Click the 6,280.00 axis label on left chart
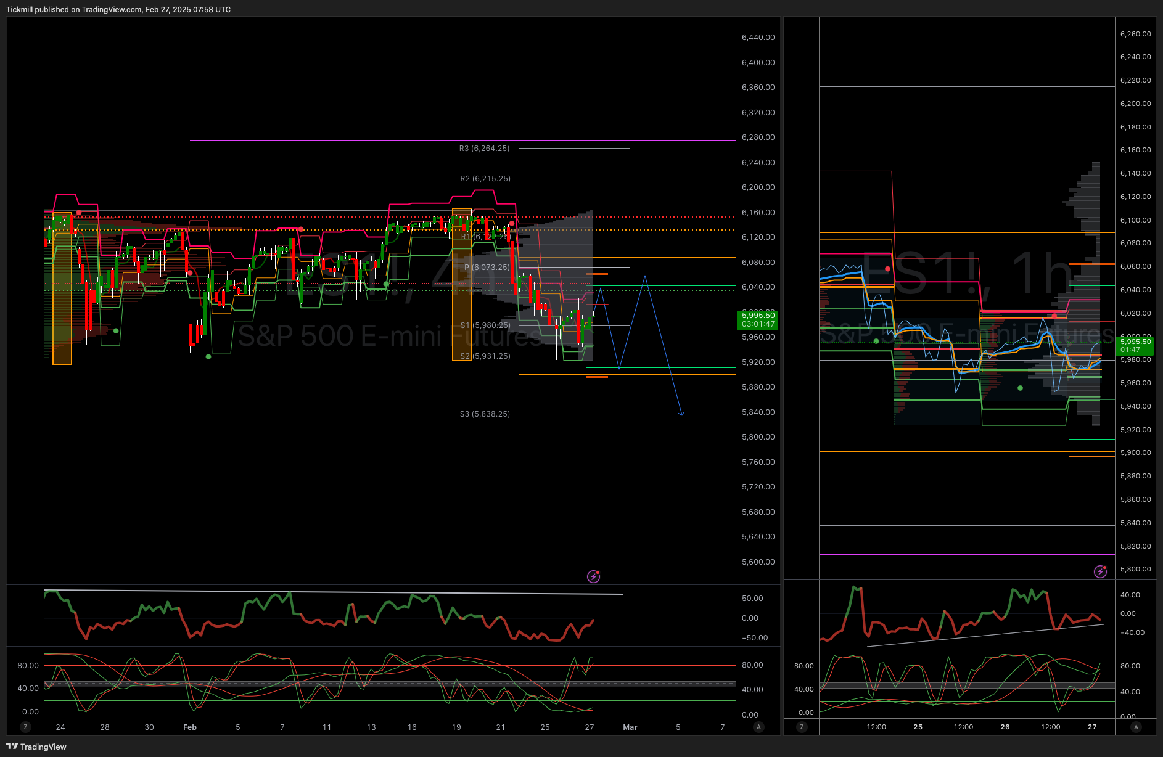Viewport: 1163px width, 757px height. coord(758,137)
